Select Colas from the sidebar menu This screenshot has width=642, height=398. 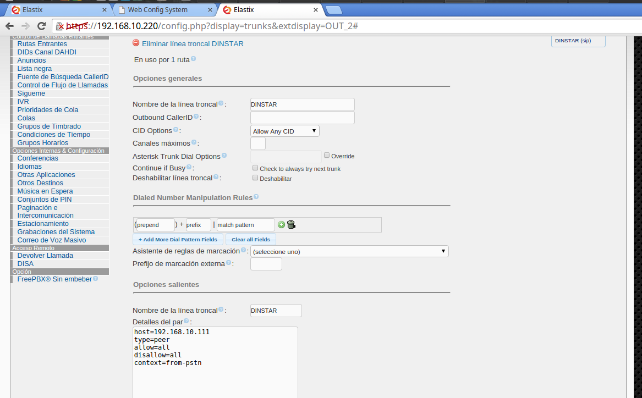(26, 118)
